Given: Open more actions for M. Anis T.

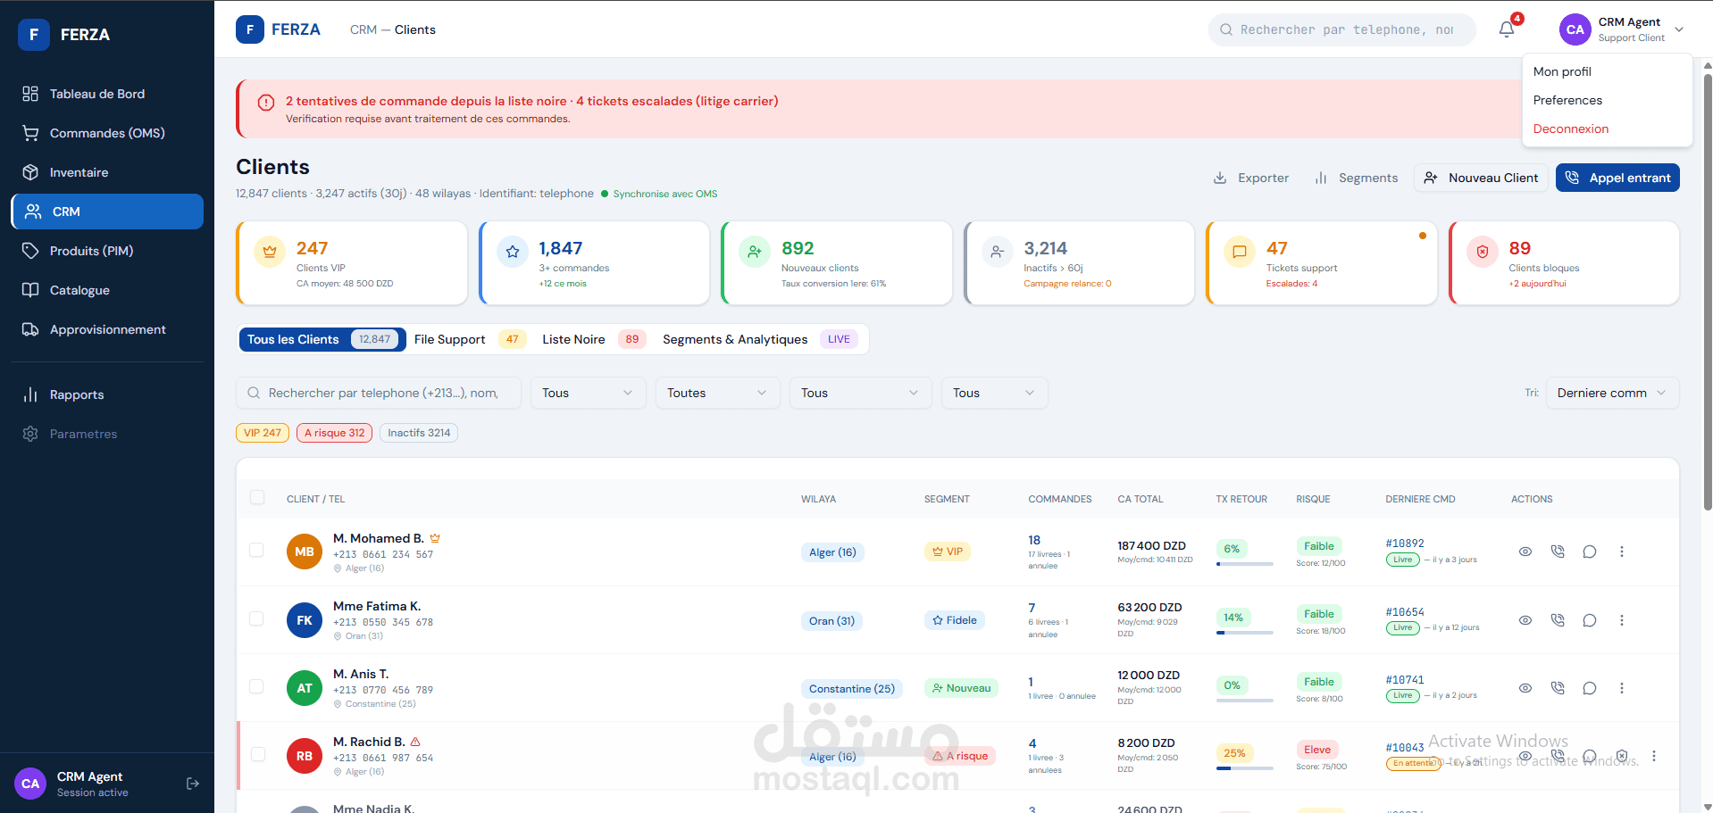Looking at the screenshot, I should point(1622,688).
